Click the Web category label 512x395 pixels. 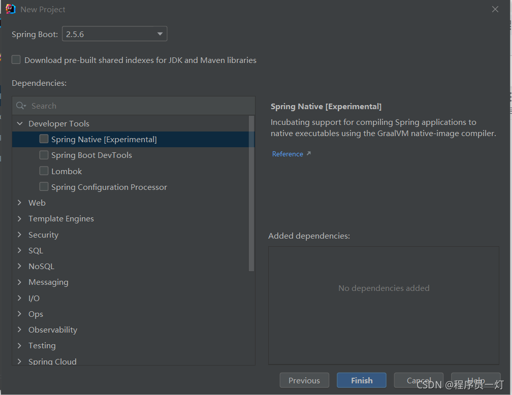[37, 203]
